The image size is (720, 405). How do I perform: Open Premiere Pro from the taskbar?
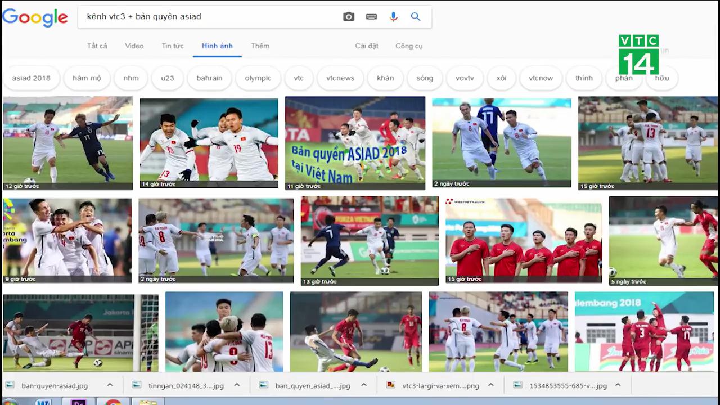(78, 402)
